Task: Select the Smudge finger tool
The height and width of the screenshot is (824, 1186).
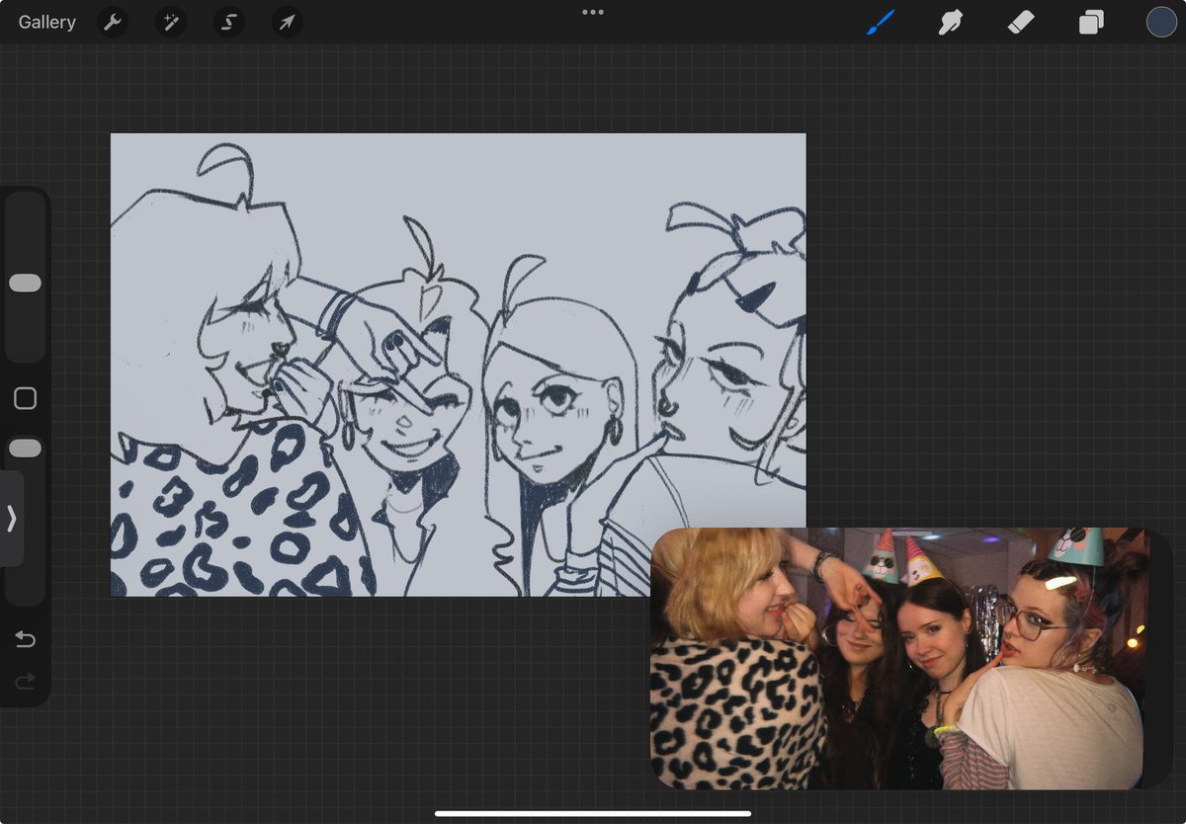Action: coord(950,22)
